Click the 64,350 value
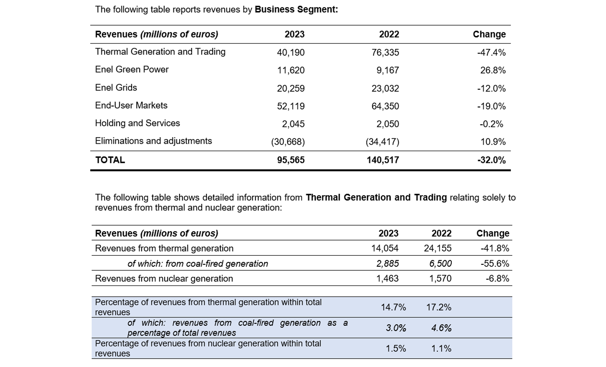The image size is (606, 367). tap(385, 106)
